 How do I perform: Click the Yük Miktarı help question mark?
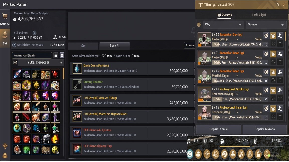click(34, 33)
